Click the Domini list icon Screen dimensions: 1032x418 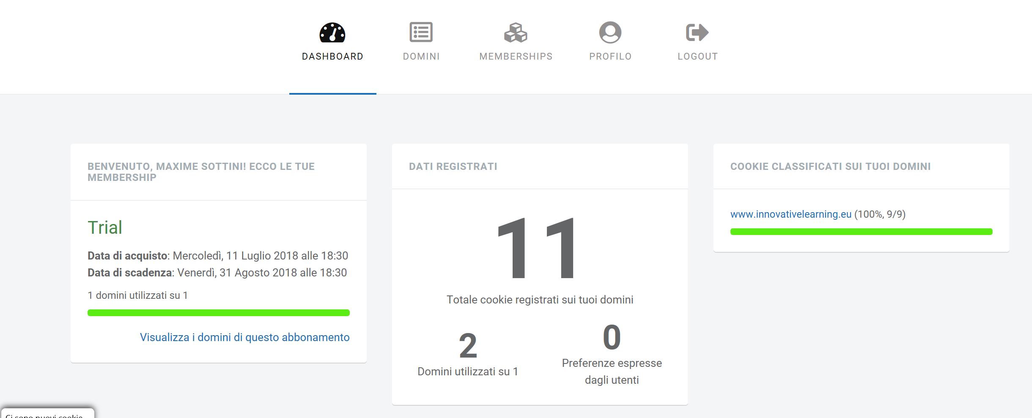point(421,32)
